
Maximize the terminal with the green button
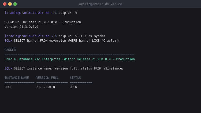click(15, 4)
